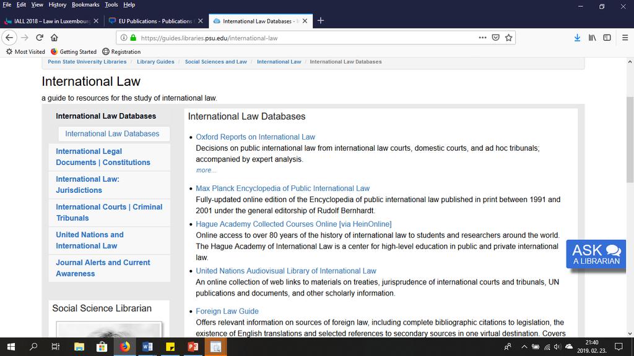Open the File menu

pos(7,4)
